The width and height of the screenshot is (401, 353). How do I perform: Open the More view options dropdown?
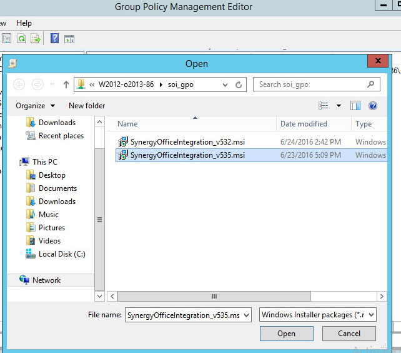point(339,106)
